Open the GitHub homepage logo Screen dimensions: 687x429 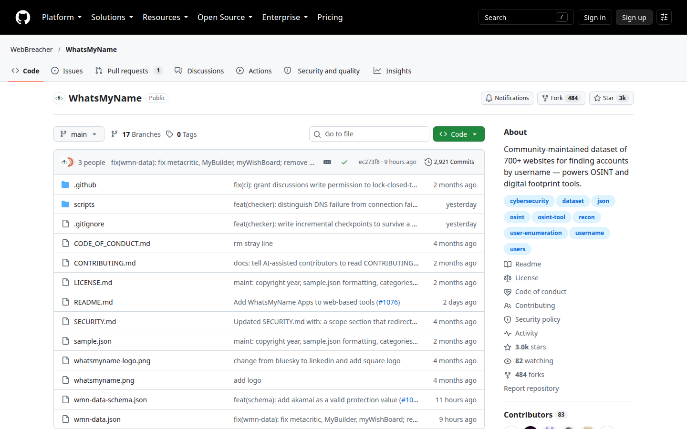pos(23,17)
